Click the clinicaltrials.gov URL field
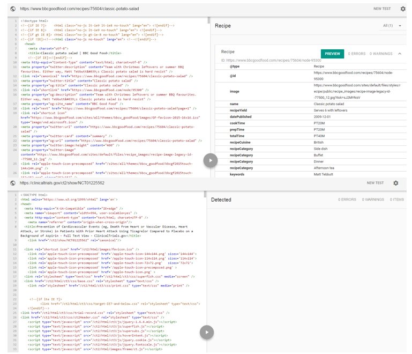The height and width of the screenshot is (354, 412). click(x=62, y=183)
